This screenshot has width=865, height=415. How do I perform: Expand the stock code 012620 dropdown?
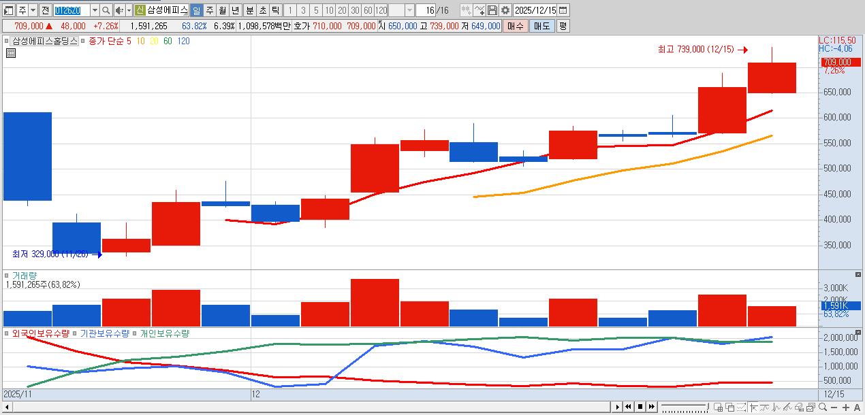point(95,10)
